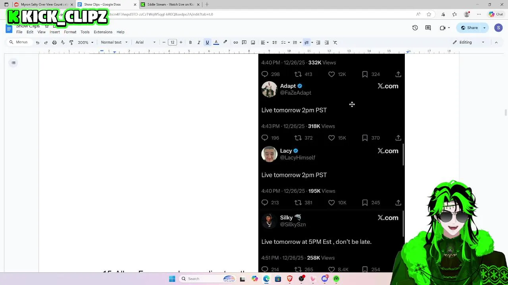Click the Windows Start button
508x285 pixels.
(x=172, y=279)
